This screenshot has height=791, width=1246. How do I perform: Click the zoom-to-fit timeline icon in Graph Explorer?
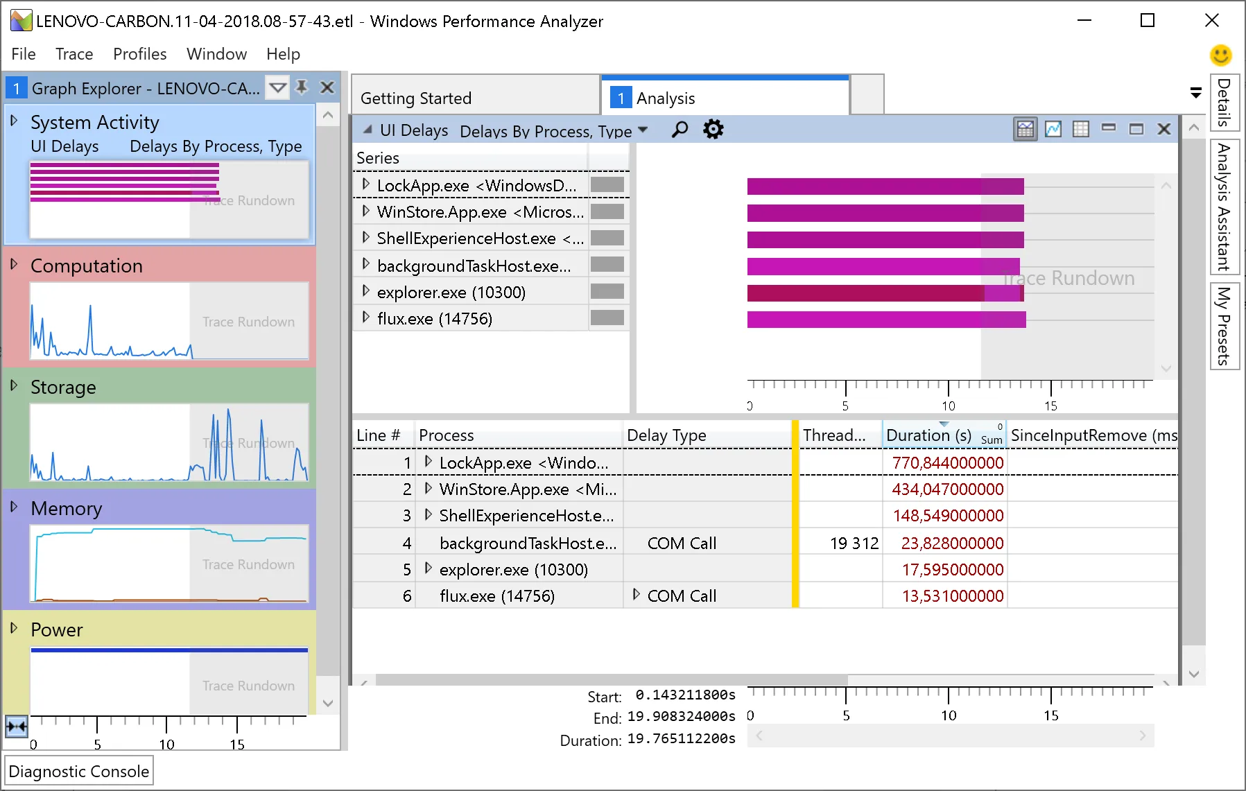17,727
